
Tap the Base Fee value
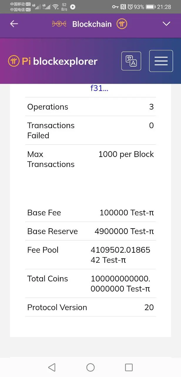(127, 213)
